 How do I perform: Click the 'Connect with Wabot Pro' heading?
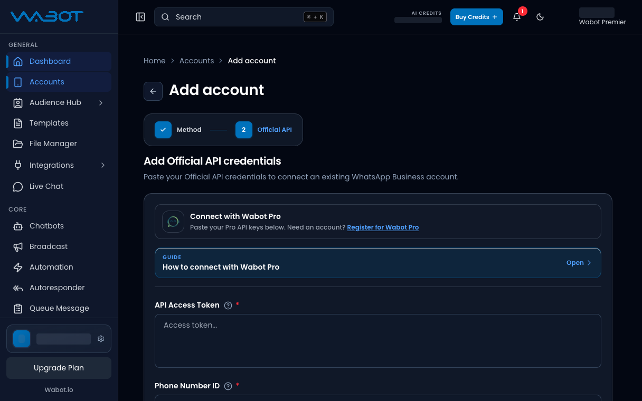click(x=235, y=216)
